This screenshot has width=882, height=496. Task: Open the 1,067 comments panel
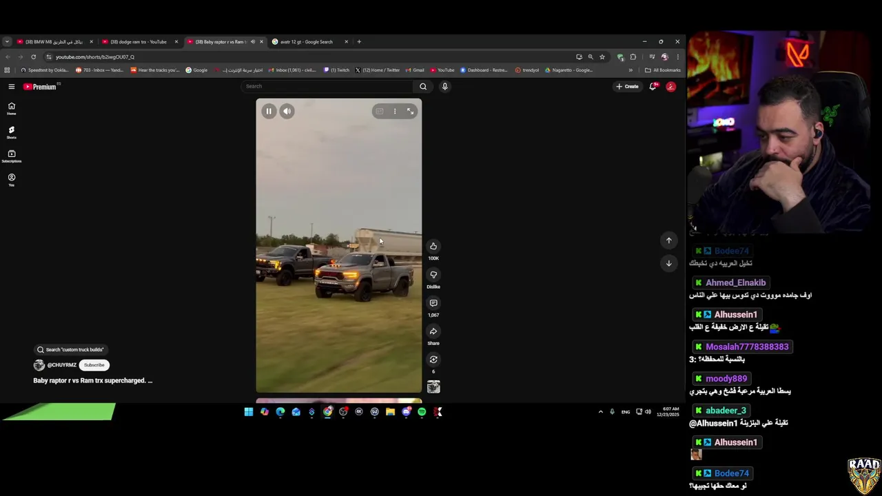433,302
